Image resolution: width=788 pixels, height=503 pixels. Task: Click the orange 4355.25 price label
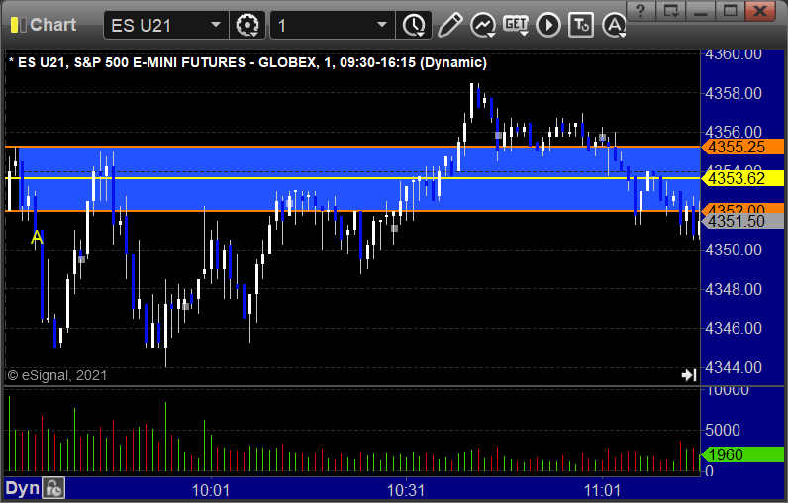(742, 148)
